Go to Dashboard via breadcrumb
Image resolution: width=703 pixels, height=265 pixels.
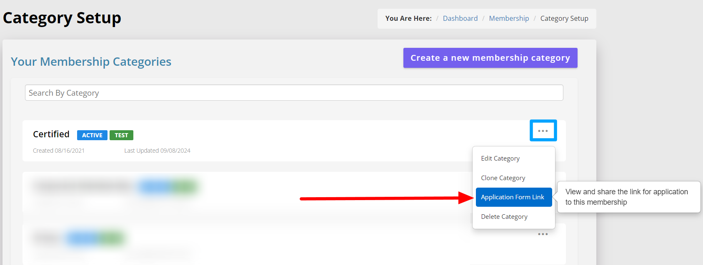click(460, 18)
